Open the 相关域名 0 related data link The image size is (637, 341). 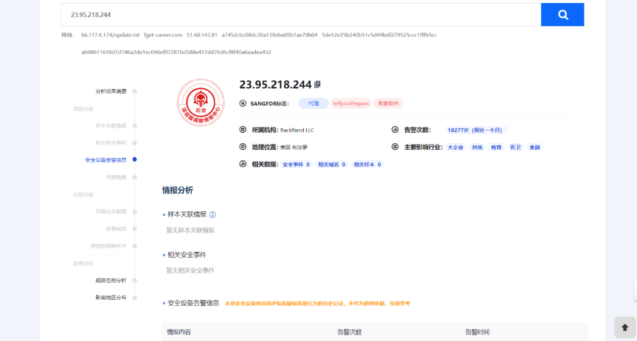(x=331, y=165)
